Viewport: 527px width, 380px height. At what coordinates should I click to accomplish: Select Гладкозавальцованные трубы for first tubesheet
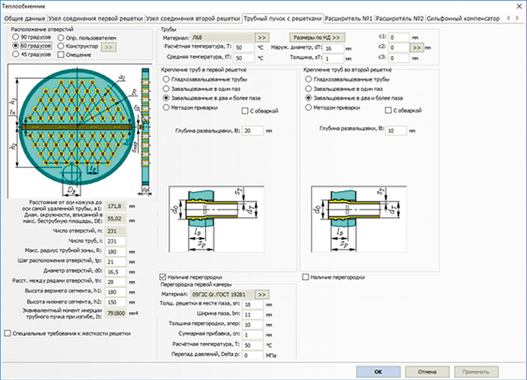click(x=205, y=79)
